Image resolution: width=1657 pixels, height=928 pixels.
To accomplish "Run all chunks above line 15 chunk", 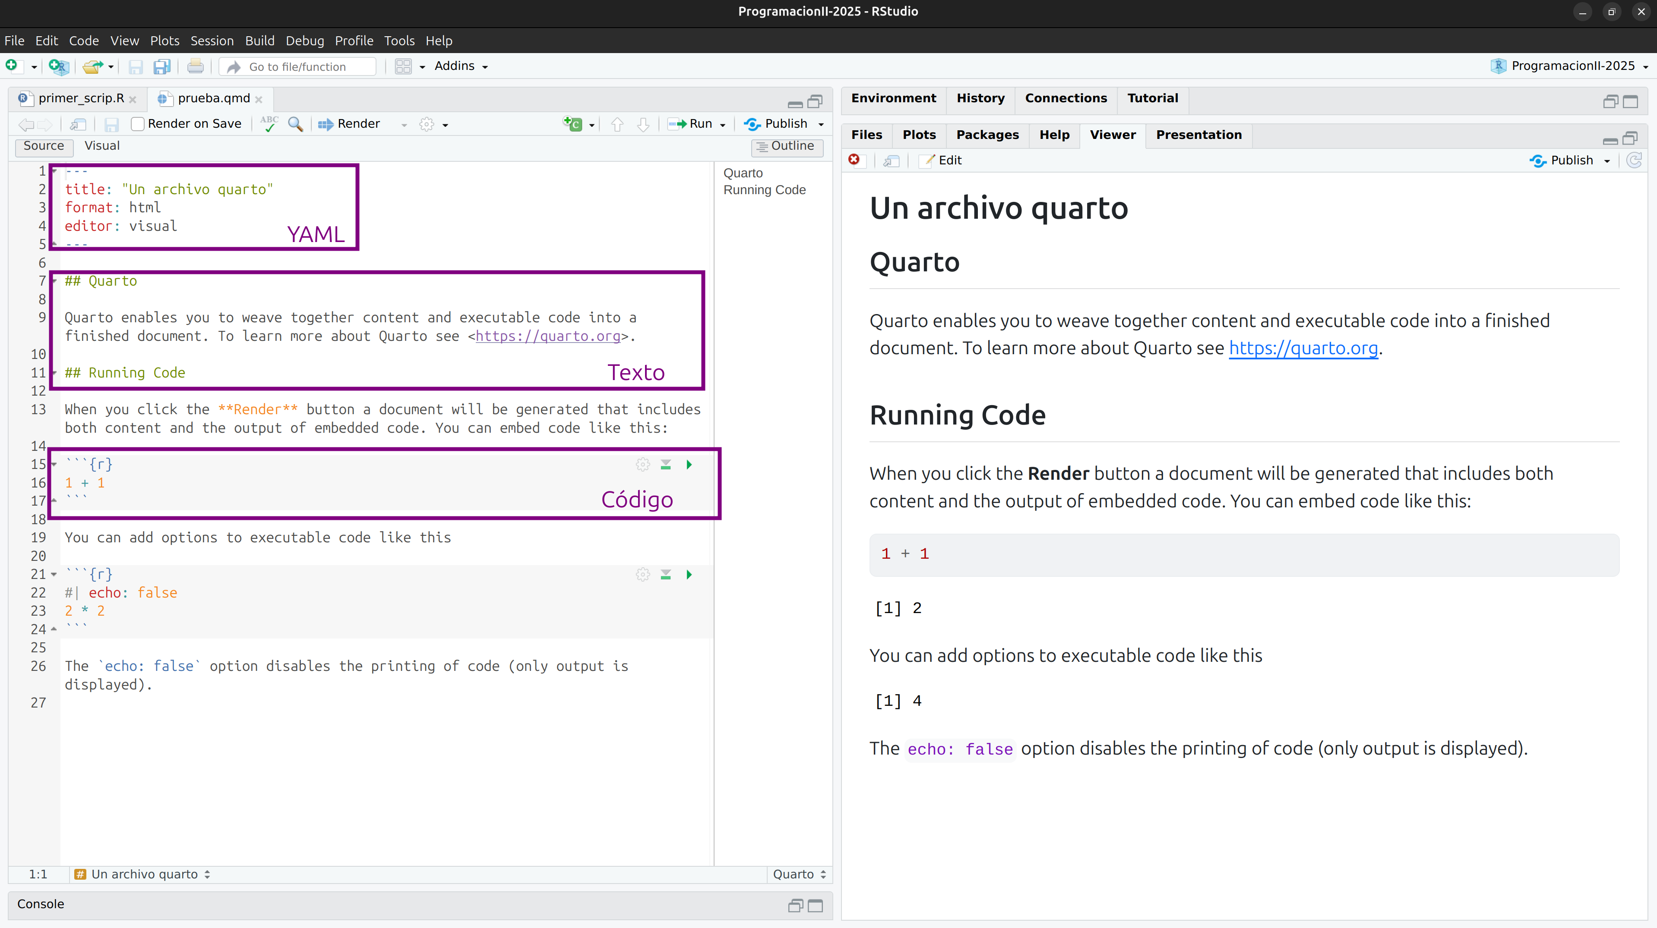I will pyautogui.click(x=666, y=464).
